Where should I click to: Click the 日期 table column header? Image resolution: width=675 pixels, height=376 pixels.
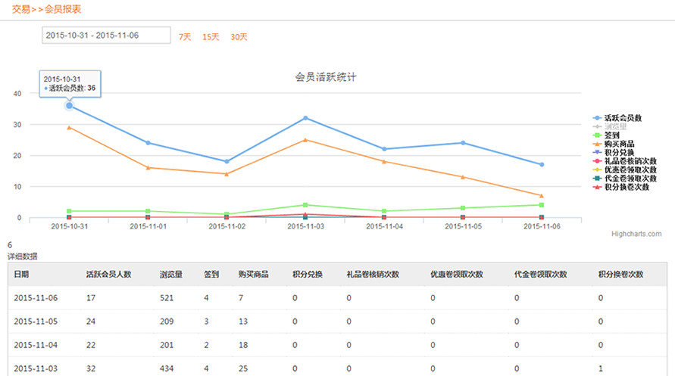(21, 274)
